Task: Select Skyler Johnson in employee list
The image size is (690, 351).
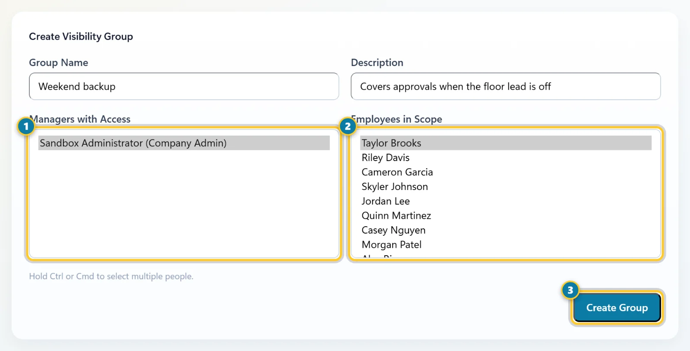Action: point(506,187)
